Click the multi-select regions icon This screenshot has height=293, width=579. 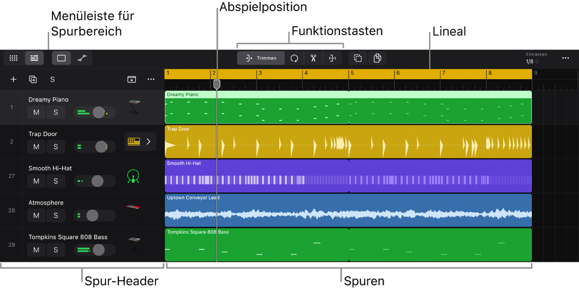(358, 58)
